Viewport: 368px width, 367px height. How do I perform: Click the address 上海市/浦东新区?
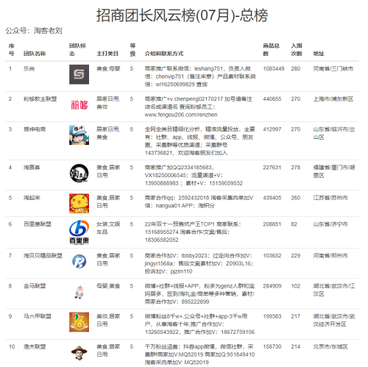333,99
